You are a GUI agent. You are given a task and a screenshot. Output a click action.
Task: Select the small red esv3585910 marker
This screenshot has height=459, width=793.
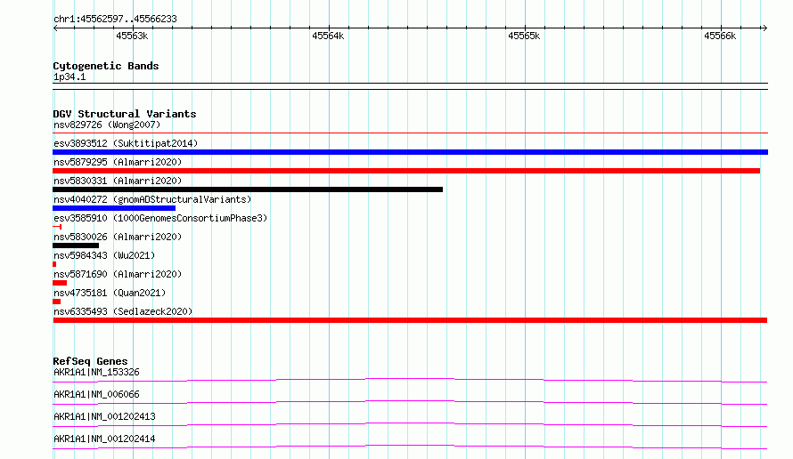(x=57, y=227)
